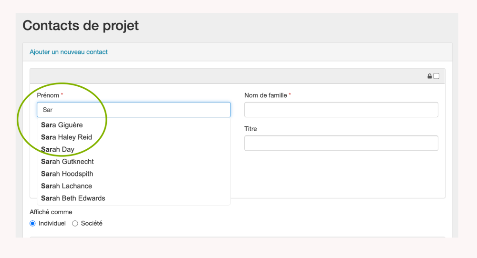Click the lock icon in the panel header

pyautogui.click(x=430, y=76)
